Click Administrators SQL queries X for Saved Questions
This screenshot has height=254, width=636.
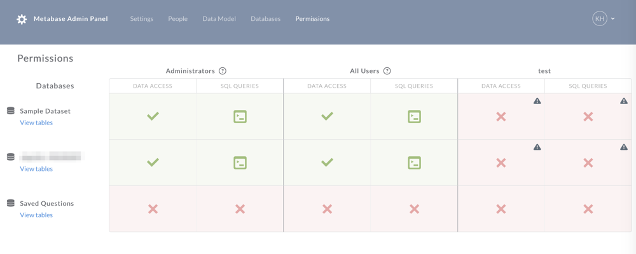240,209
